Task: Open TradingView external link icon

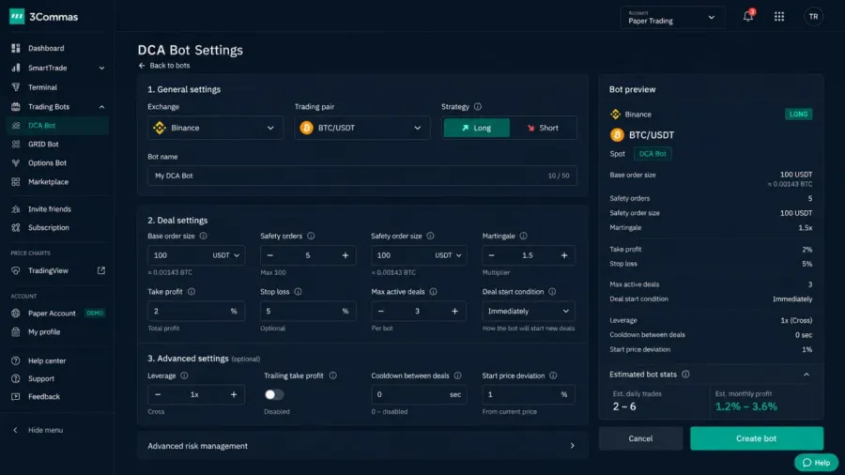Action: click(x=100, y=270)
